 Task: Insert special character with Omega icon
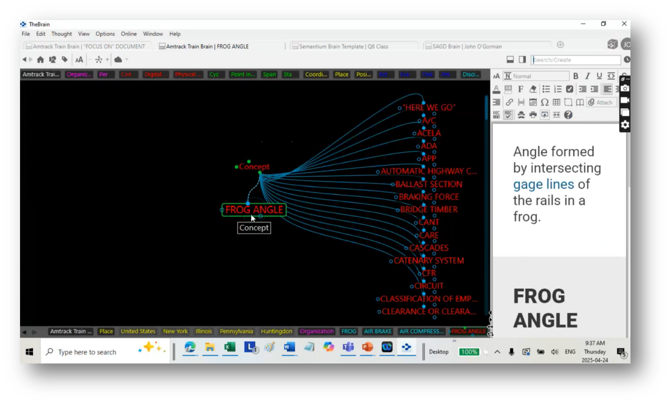[x=545, y=102]
